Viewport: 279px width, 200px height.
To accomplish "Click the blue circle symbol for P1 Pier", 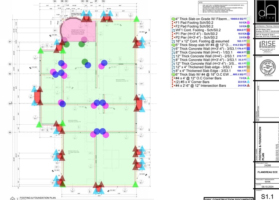I will 248,34.
